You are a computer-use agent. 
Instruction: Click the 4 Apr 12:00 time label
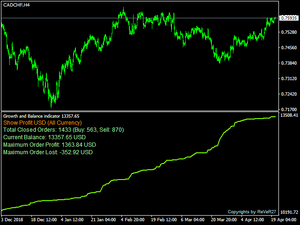point(252,220)
